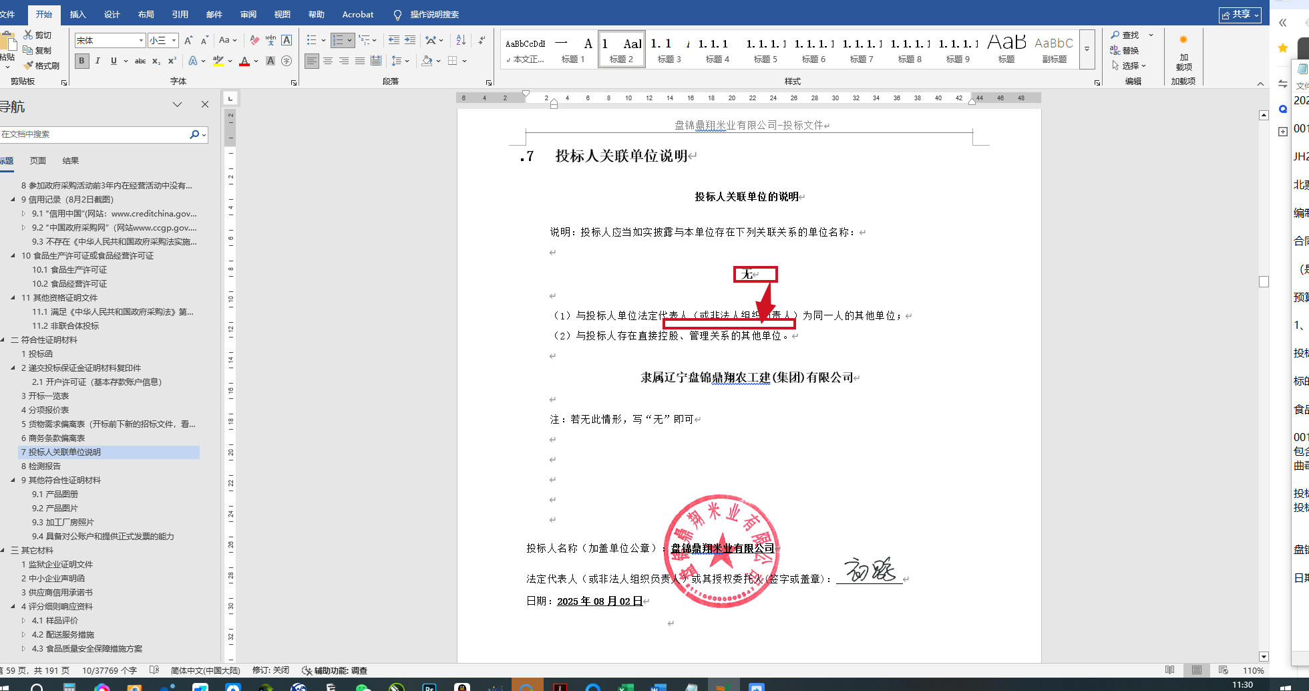1309x691 pixels.
Task: Open the 审阅 ribbon tab
Action: pyautogui.click(x=248, y=14)
